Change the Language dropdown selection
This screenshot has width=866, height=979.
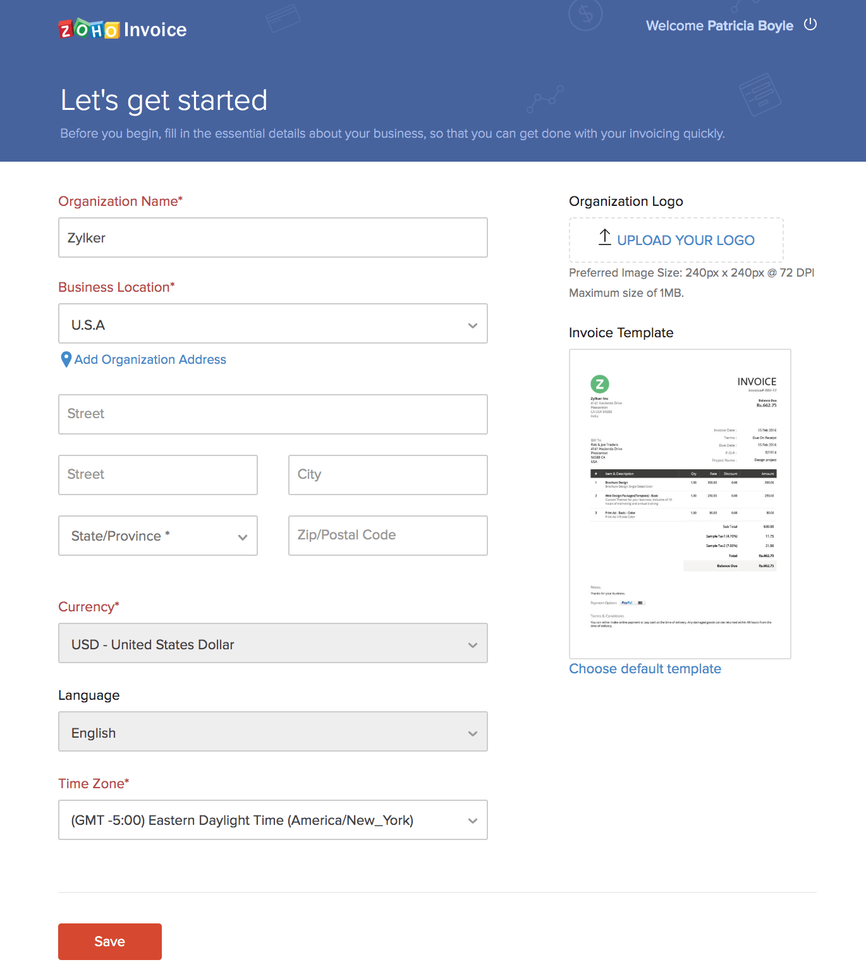[x=272, y=732]
